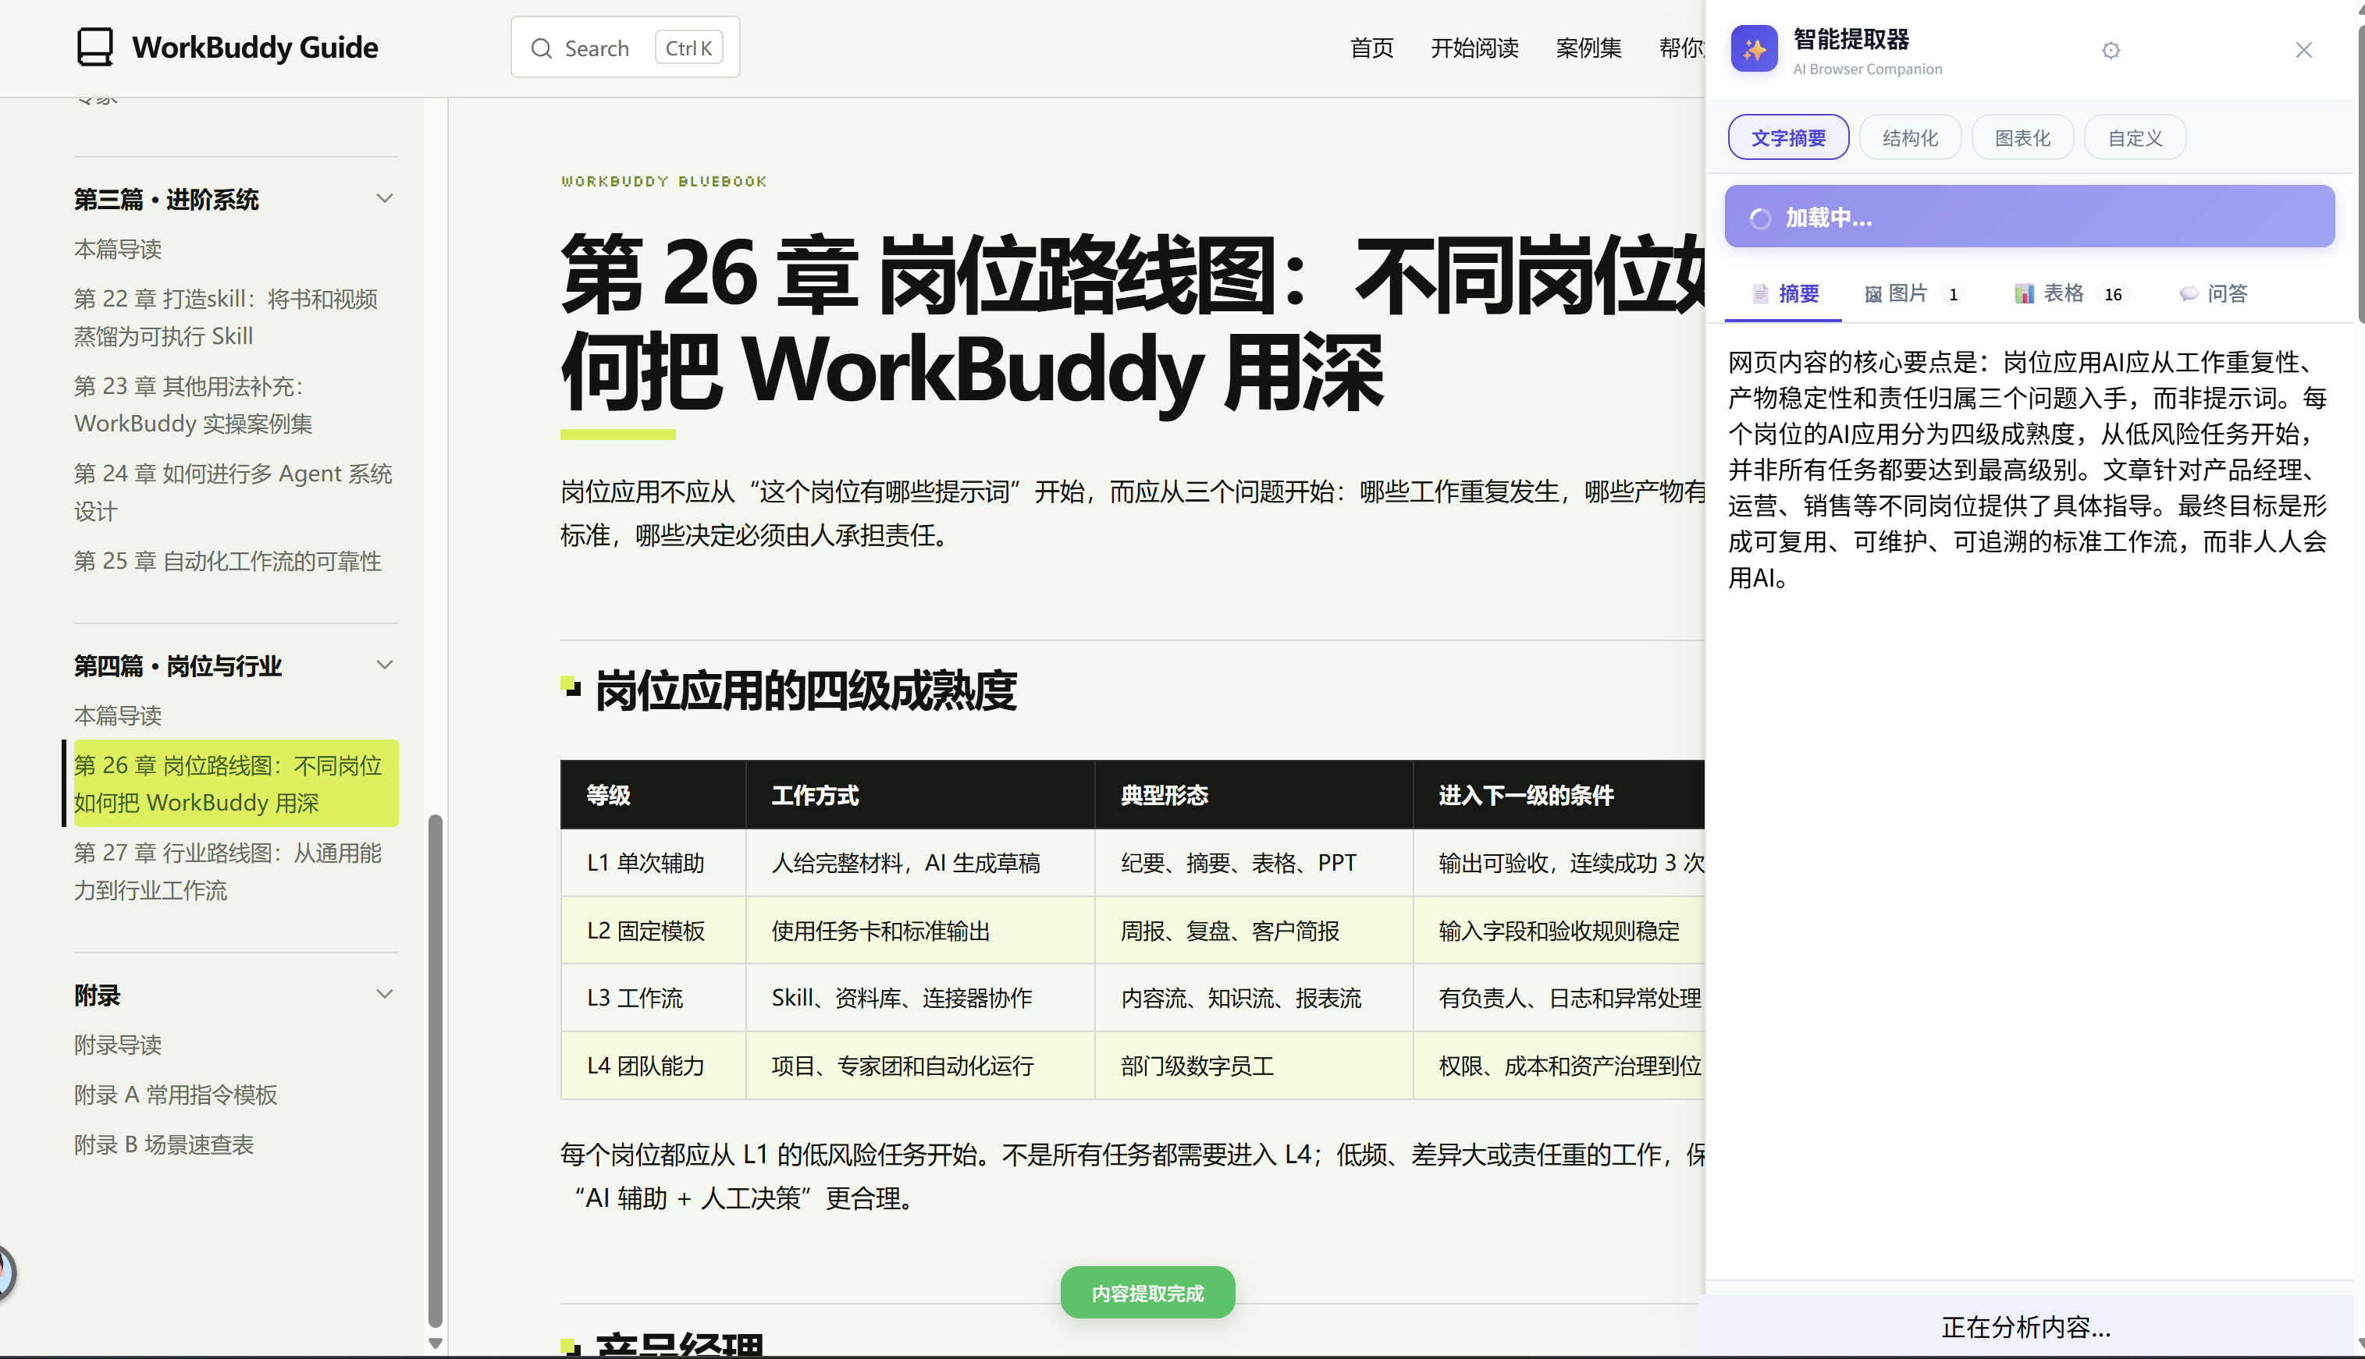Click the WORKBUDDY BLUEBOOK label
This screenshot has width=2365, height=1359.
[x=664, y=181]
